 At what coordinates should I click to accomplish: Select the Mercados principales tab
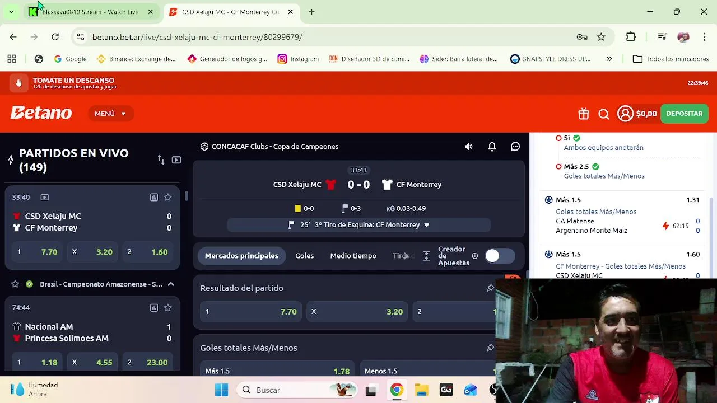click(241, 256)
